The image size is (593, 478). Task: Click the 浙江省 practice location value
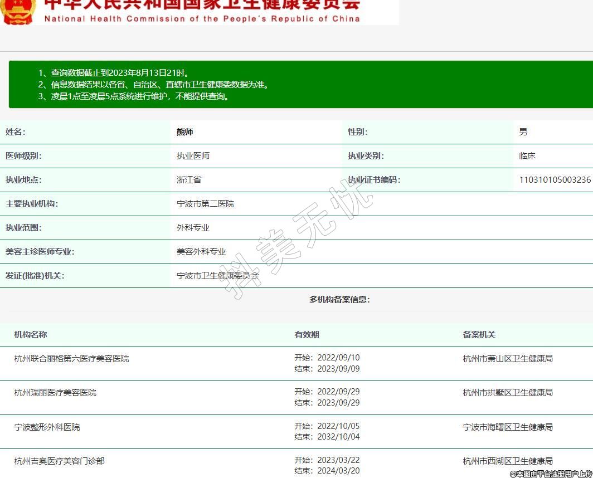[x=189, y=180]
